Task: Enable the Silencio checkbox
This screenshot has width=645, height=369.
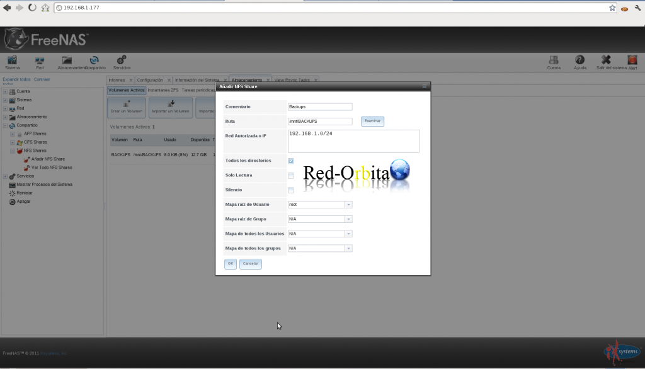Action: point(291,190)
